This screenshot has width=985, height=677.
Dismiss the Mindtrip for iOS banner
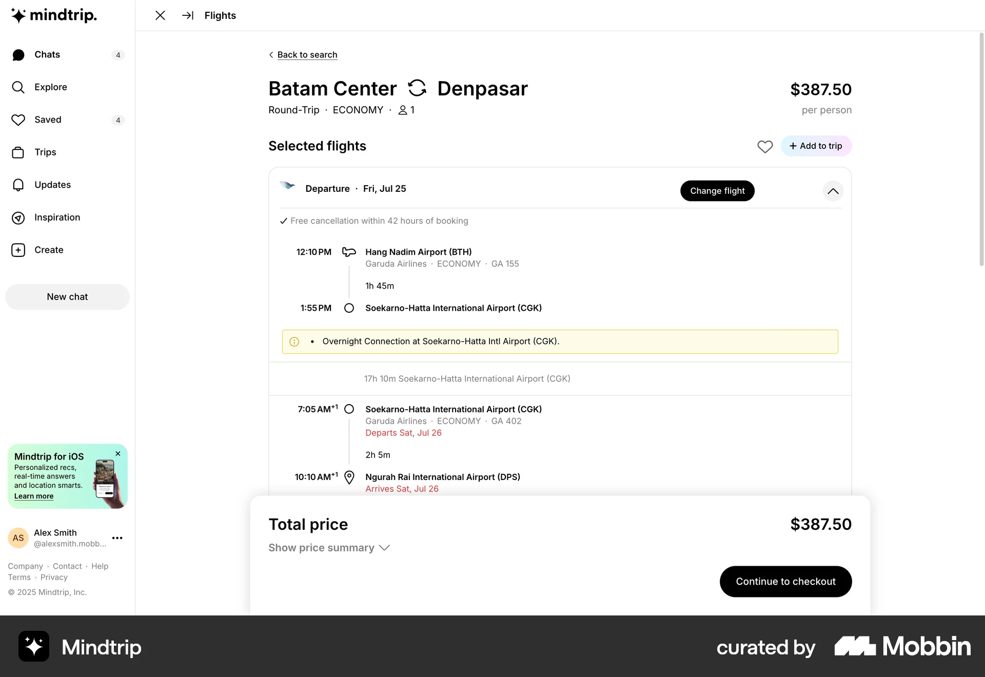point(118,454)
